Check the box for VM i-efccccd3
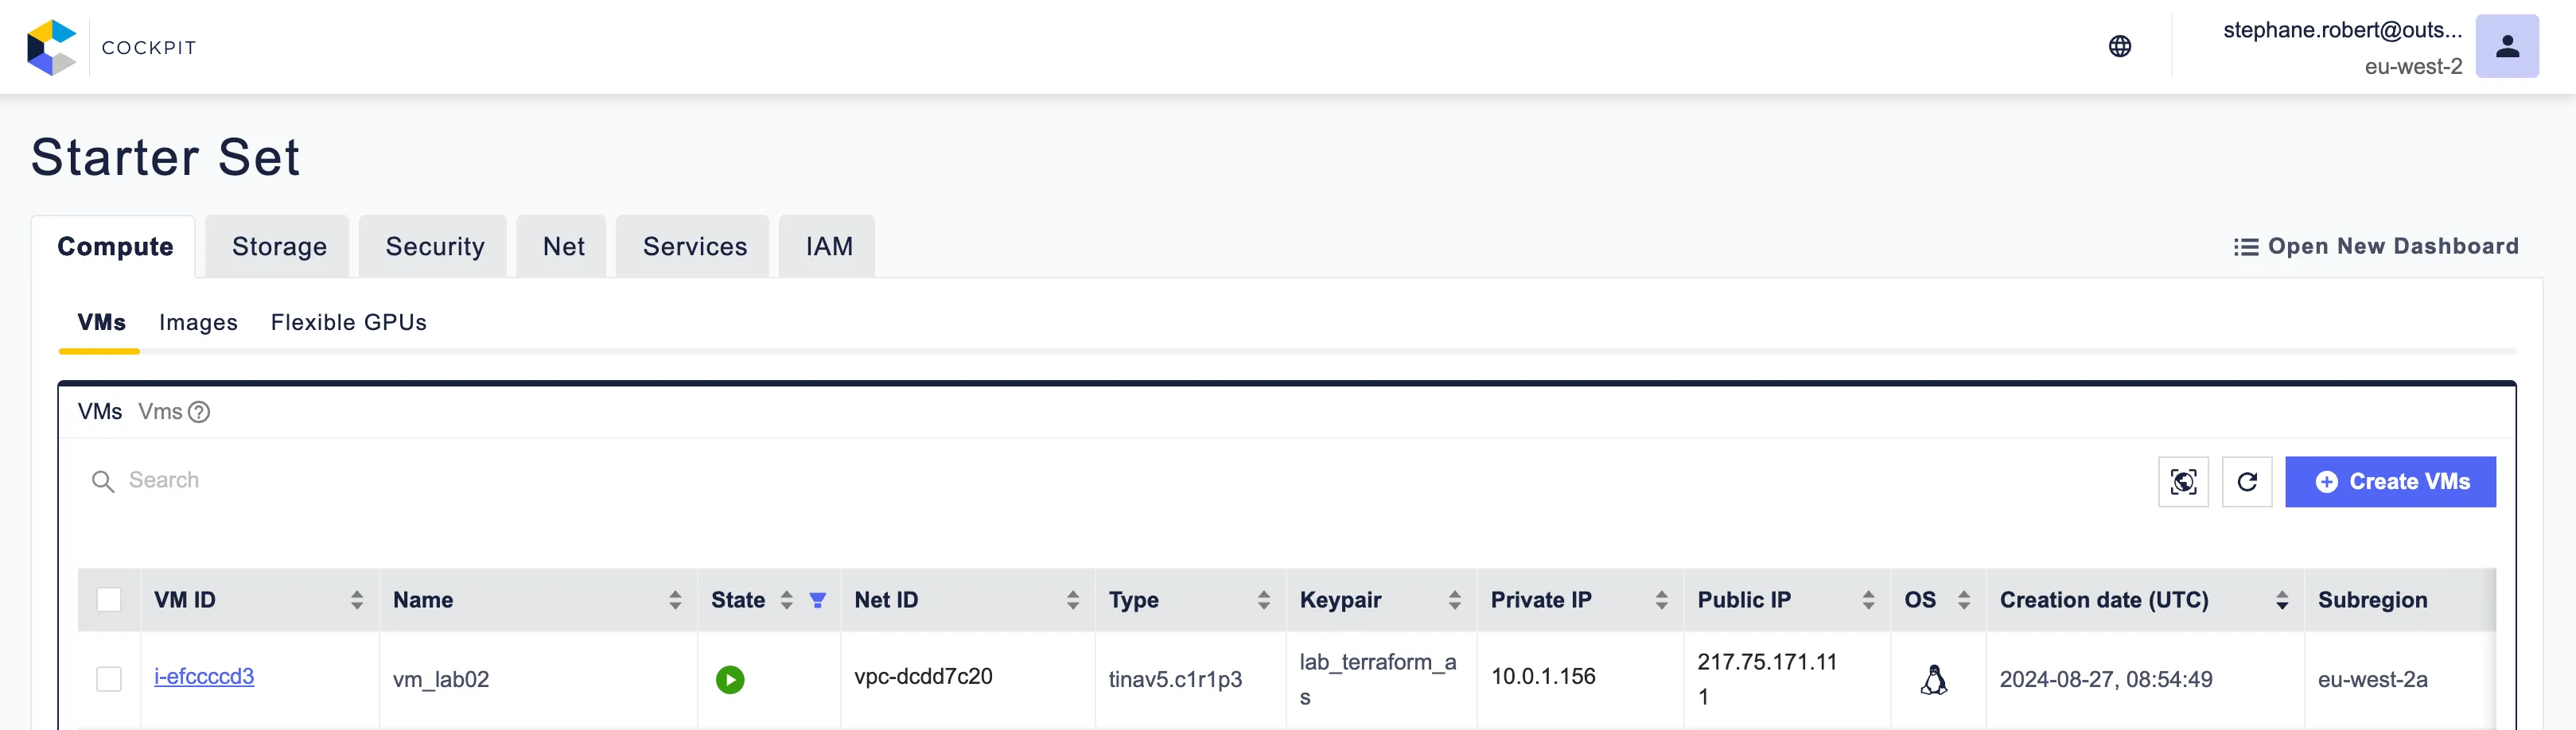Viewport: 2576px width, 730px height. click(109, 680)
